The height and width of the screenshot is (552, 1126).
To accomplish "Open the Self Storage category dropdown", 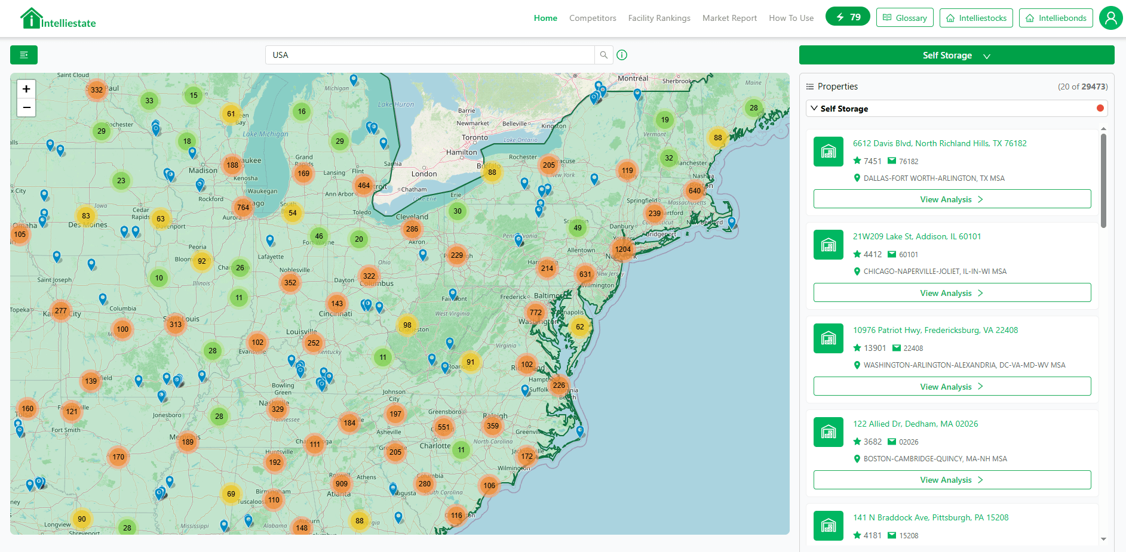I will [x=956, y=55].
